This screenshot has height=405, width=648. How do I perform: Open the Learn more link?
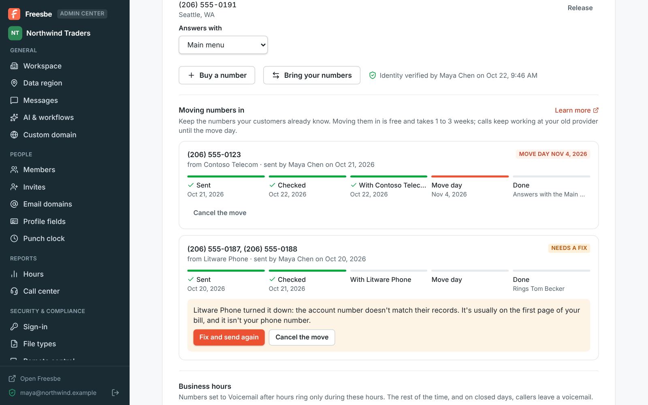coord(577,110)
